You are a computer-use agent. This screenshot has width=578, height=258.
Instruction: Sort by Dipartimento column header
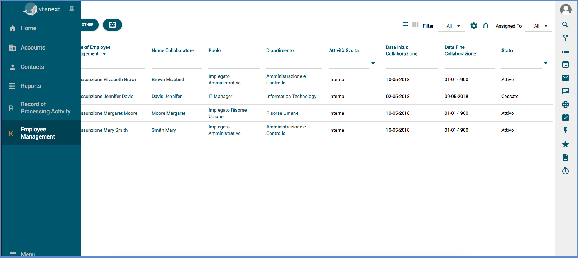coord(280,51)
